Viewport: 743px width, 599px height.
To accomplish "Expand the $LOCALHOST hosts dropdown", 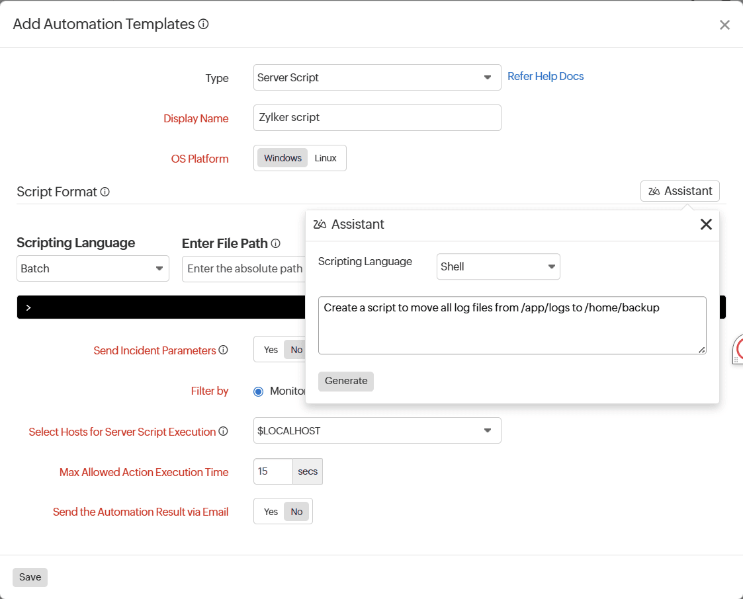I will pos(376,430).
